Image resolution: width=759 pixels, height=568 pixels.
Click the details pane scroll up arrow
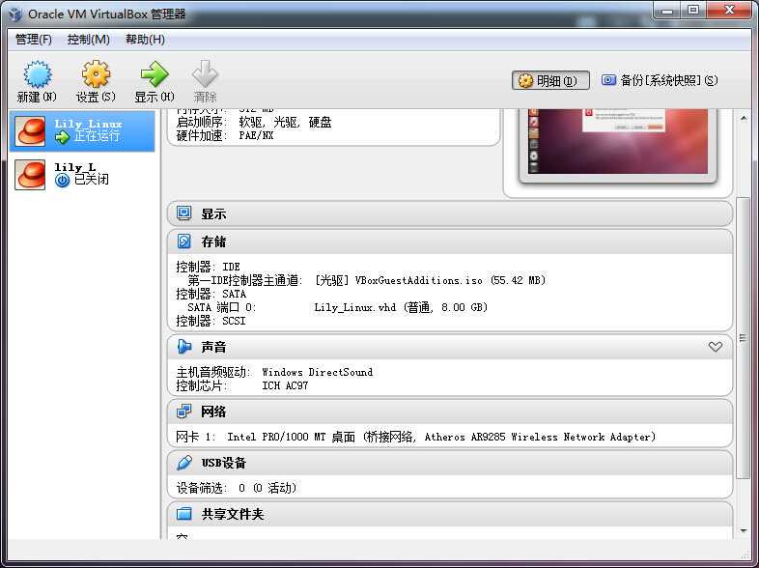[744, 118]
